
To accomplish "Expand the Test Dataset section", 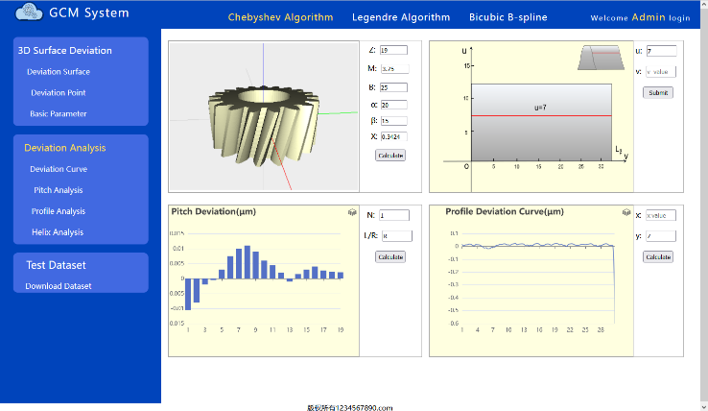I will coord(55,265).
